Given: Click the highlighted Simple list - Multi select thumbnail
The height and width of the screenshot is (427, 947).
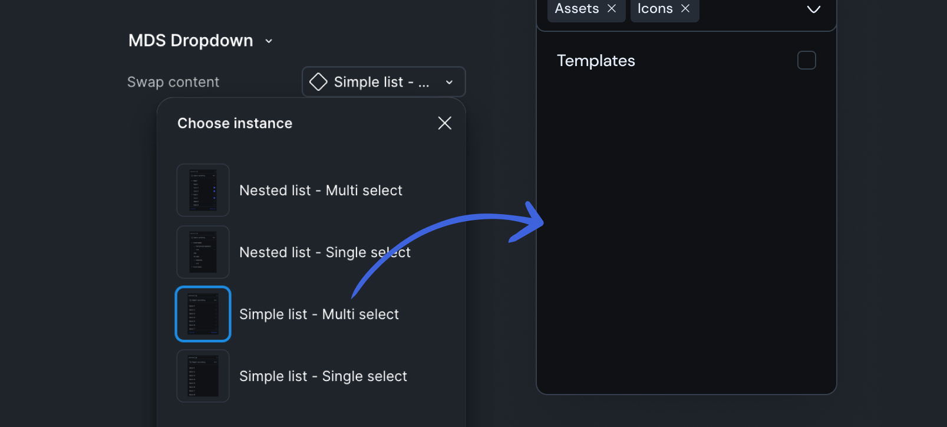Looking at the screenshot, I should pos(203,314).
